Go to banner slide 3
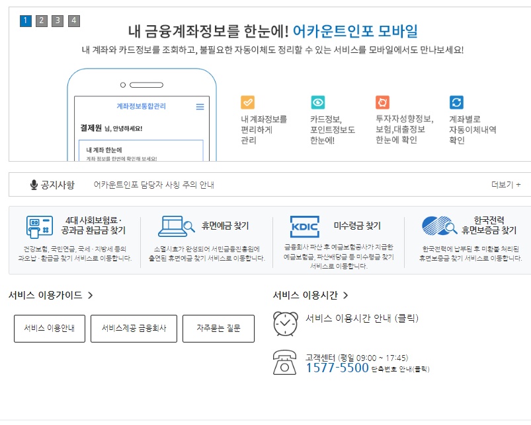Screen dimensions: 531x425 click(58, 21)
